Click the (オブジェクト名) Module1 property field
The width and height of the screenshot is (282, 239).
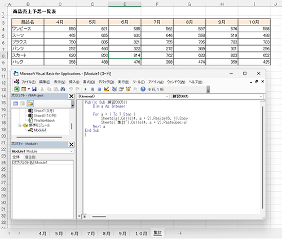pyautogui.click(x=43, y=162)
